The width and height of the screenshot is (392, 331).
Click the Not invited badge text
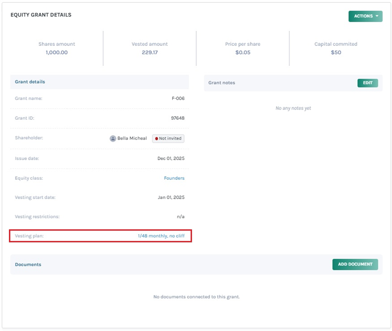170,138
